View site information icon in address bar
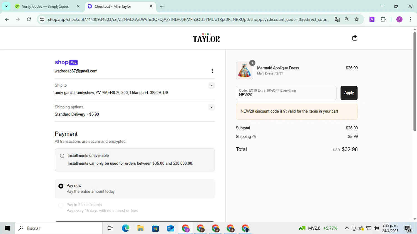The image size is (417, 234). (42, 19)
